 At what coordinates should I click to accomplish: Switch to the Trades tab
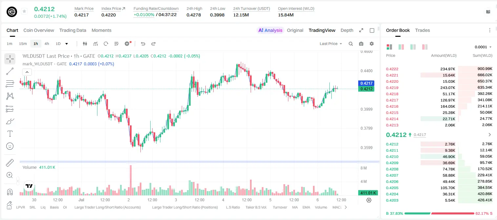422,30
